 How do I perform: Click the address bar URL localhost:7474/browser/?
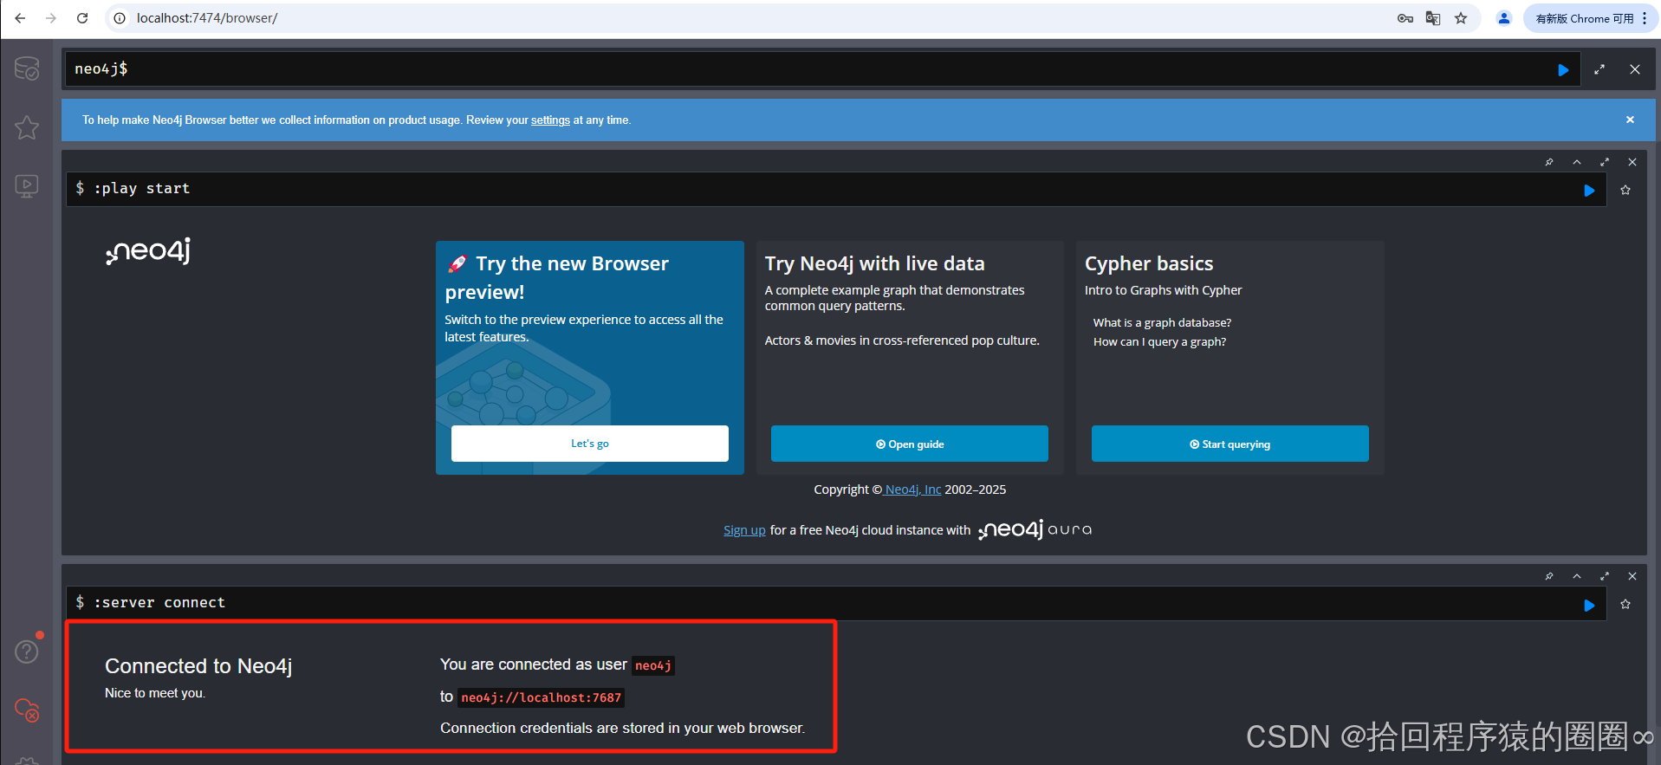click(207, 18)
